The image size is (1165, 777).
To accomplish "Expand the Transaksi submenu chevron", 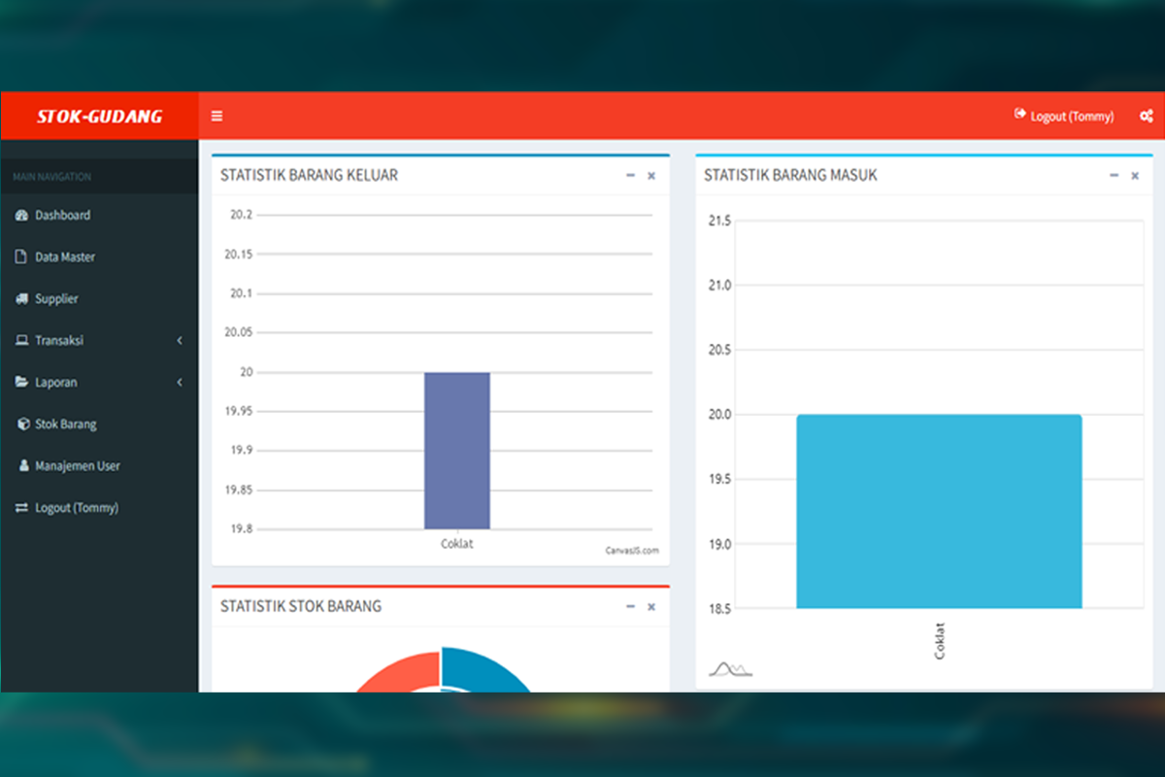I will coord(180,341).
